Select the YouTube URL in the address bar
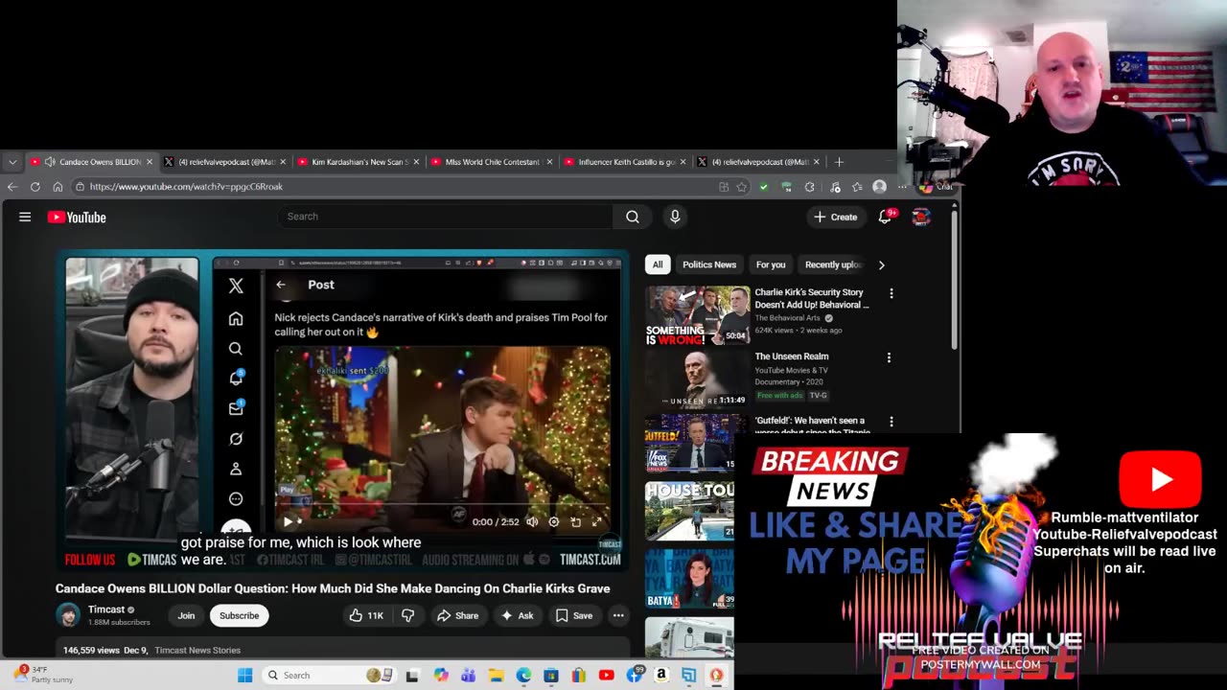The height and width of the screenshot is (690, 1227). (186, 187)
